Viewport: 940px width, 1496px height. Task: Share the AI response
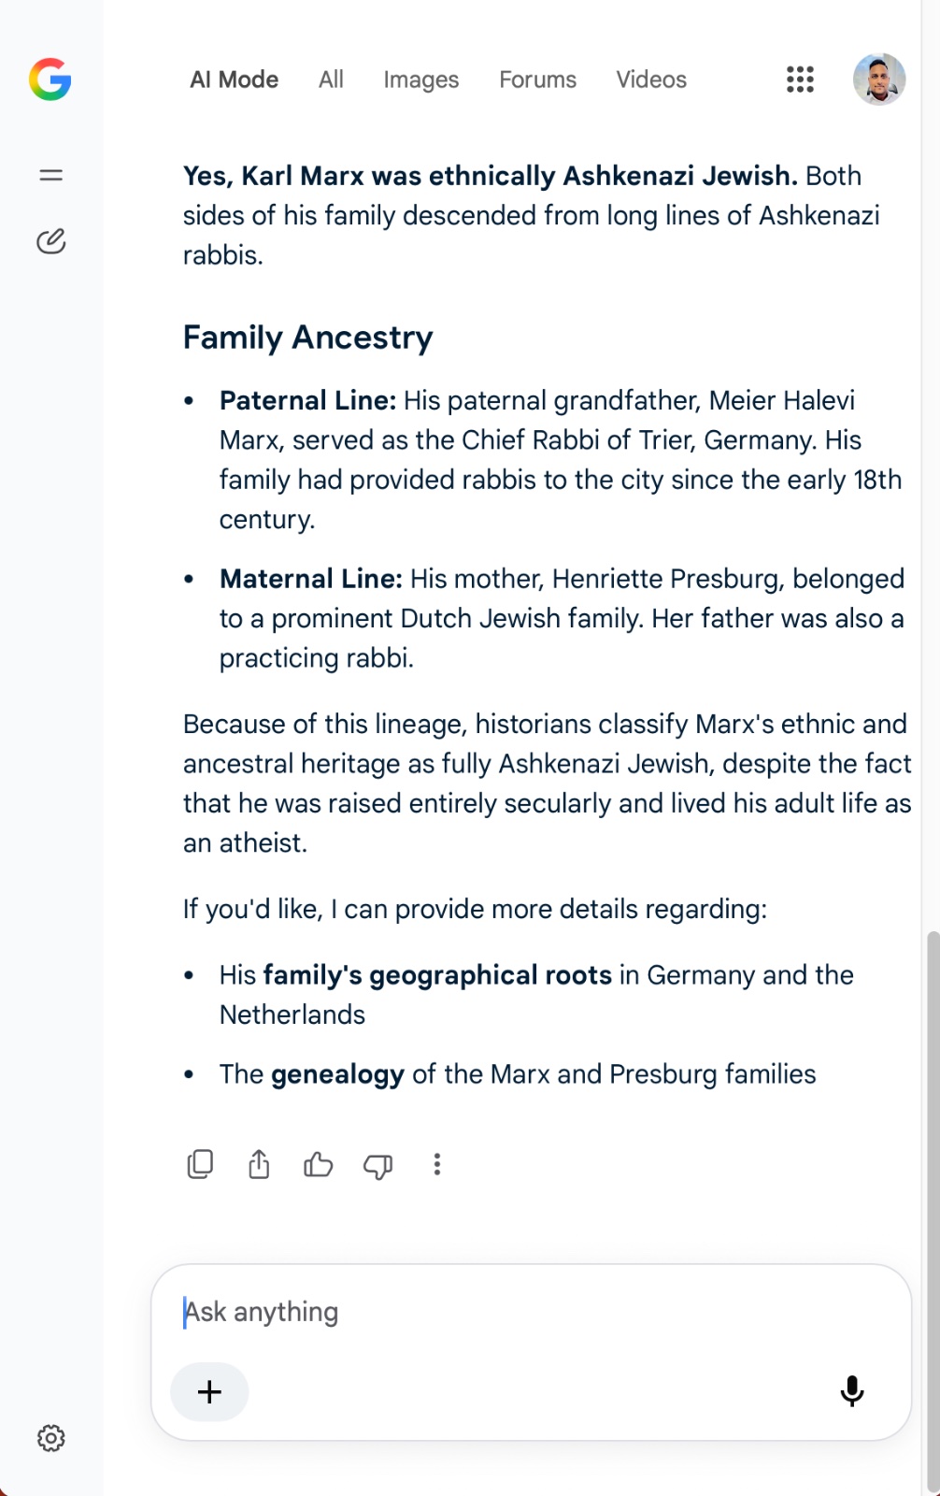point(259,1164)
